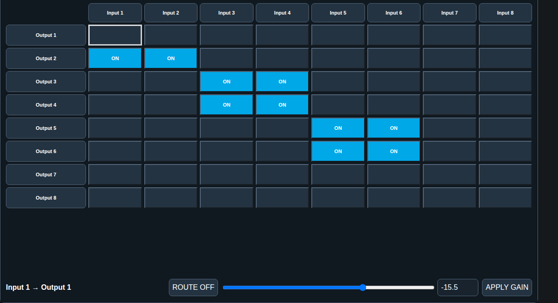Enable Input 7 to Output 7 crosspoint

point(450,175)
